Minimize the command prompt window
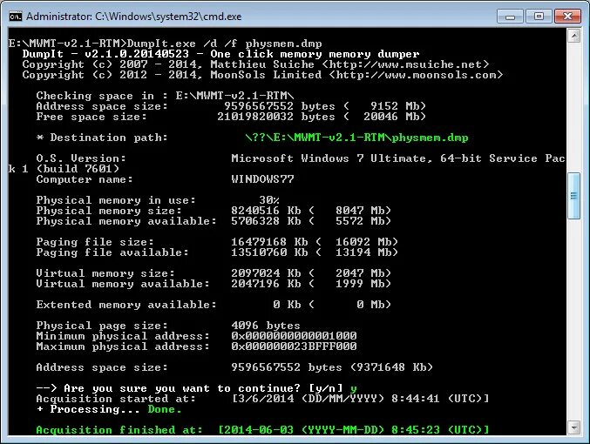 click(510, 17)
